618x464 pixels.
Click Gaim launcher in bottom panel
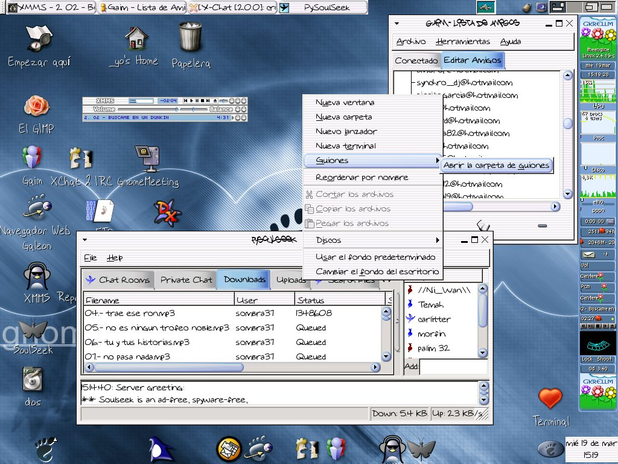click(336, 449)
